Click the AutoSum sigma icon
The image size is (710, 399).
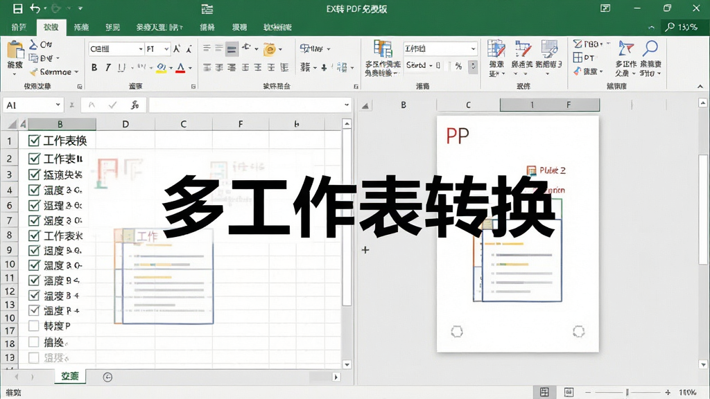click(578, 44)
